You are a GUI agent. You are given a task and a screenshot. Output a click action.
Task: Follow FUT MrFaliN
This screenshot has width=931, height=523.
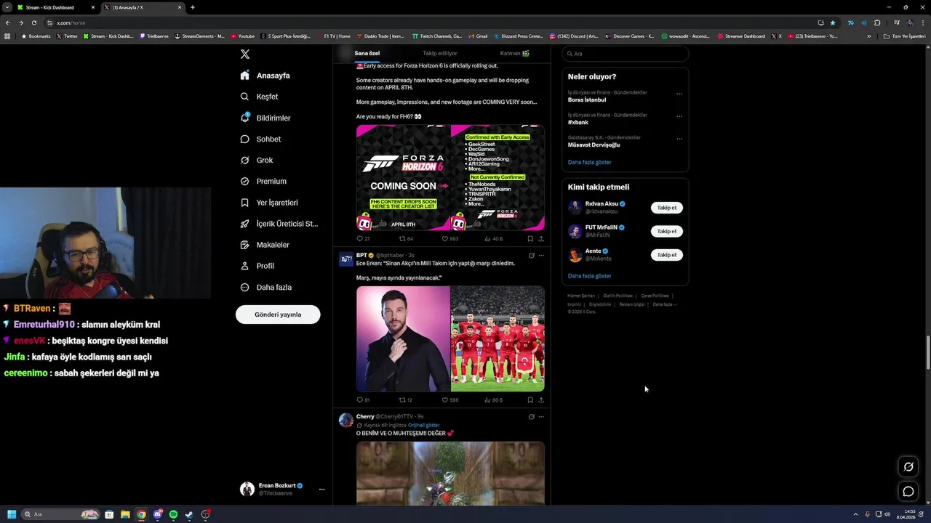pyautogui.click(x=667, y=231)
